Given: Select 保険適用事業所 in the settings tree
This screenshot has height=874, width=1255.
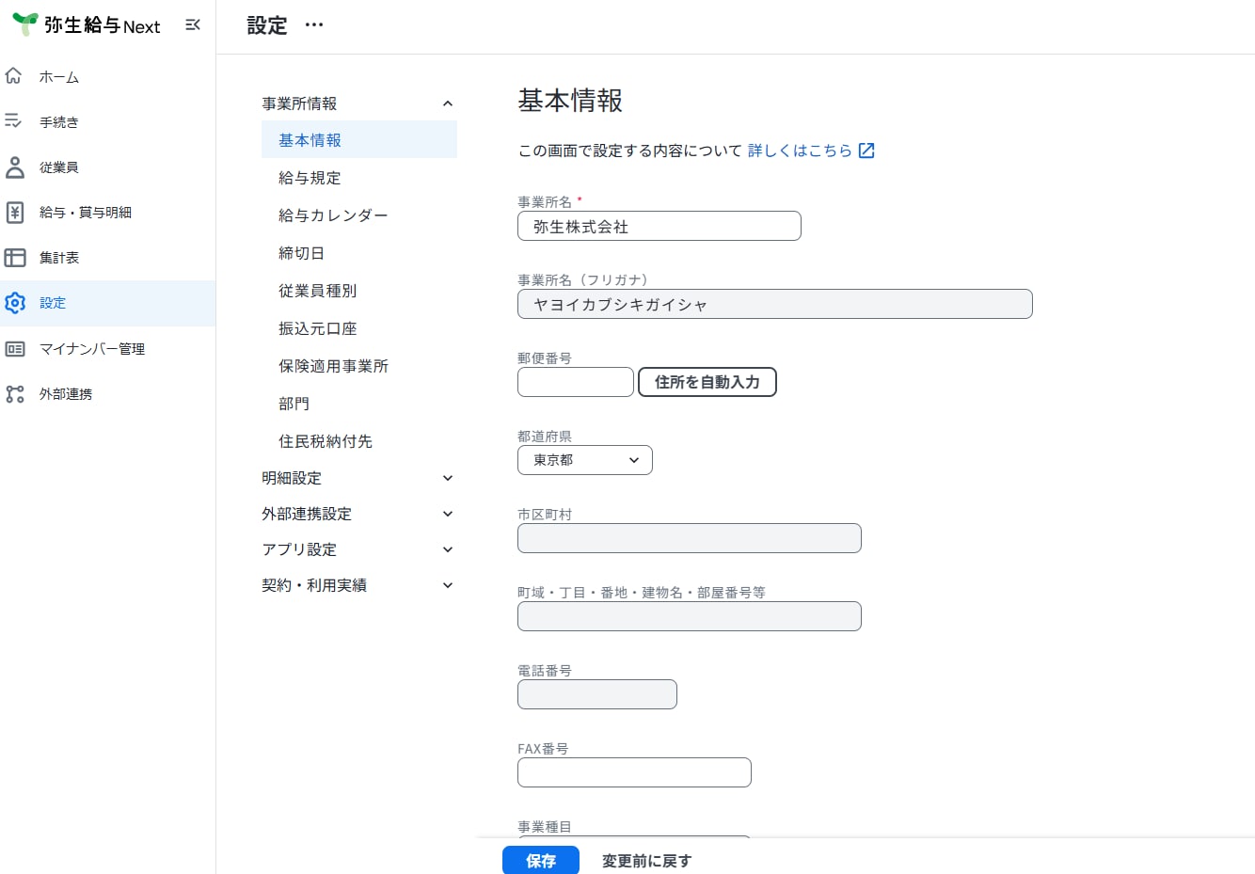Looking at the screenshot, I should click(359, 366).
